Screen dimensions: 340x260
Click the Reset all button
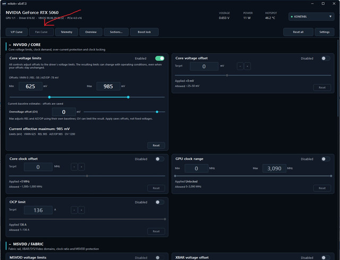(298, 32)
